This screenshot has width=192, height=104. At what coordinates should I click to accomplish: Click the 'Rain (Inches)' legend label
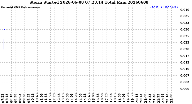coord(163,7)
